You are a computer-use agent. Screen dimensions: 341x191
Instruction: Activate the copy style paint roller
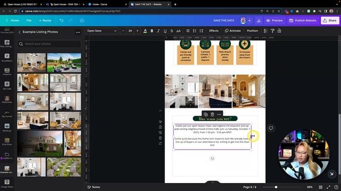[x=272, y=31]
